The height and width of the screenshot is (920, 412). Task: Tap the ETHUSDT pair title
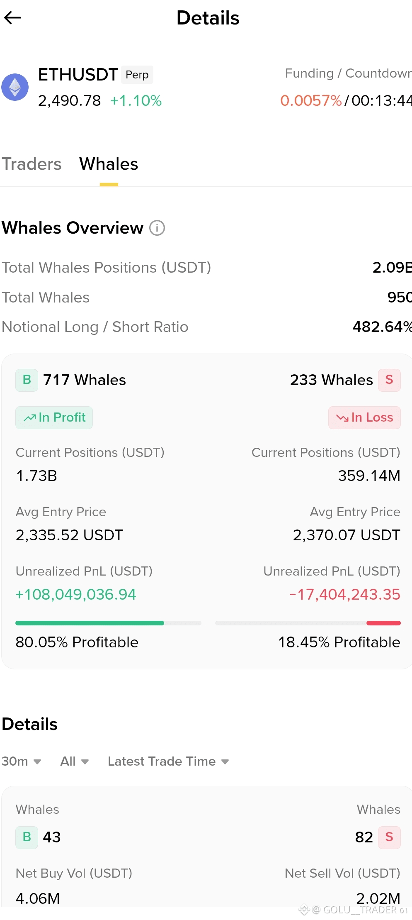pos(78,75)
